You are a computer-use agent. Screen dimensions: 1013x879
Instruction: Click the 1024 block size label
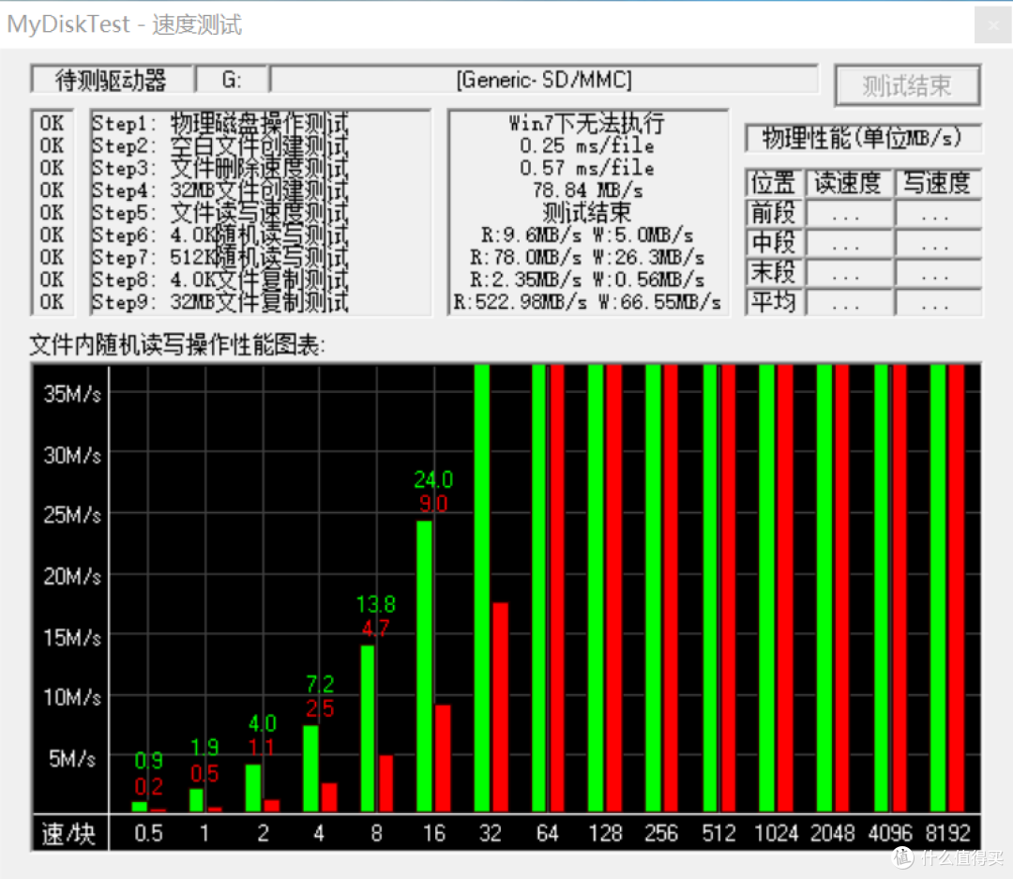click(777, 833)
